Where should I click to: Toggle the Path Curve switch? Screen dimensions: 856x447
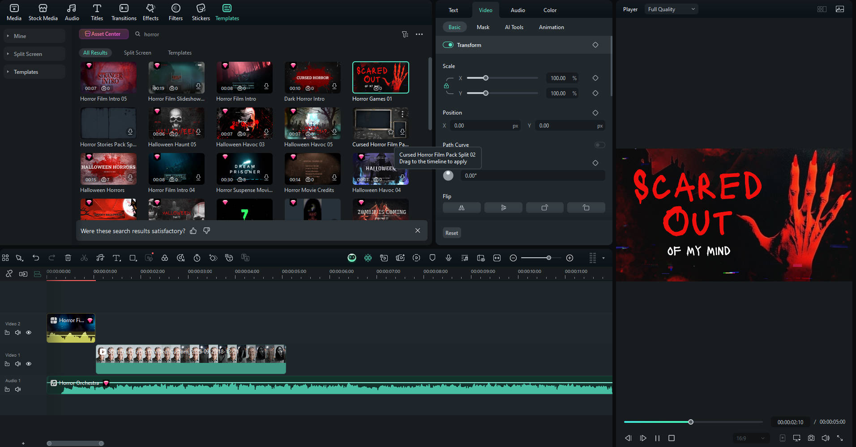click(x=600, y=145)
